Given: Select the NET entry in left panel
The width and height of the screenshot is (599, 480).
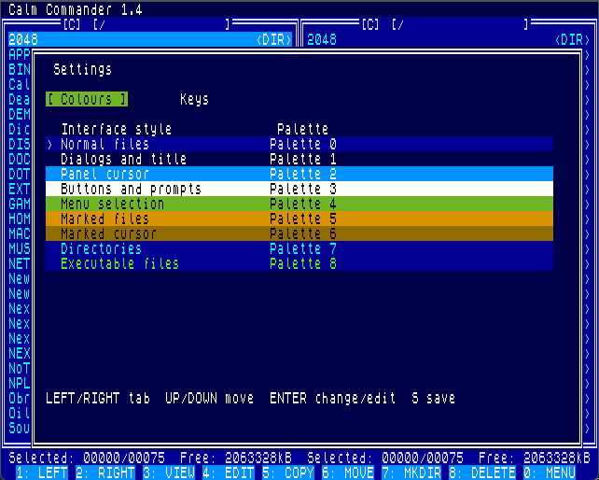Looking at the screenshot, I should (x=19, y=263).
